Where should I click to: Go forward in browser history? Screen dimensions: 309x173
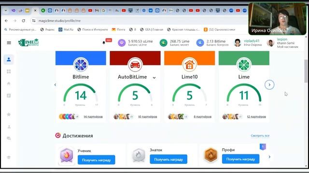(15, 21)
